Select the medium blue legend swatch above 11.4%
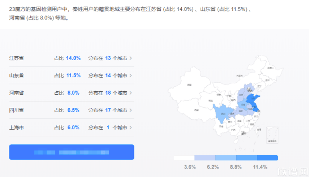 coord(247,158)
